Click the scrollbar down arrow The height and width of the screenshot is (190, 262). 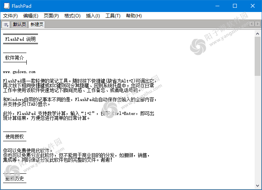pyautogui.click(x=257, y=185)
